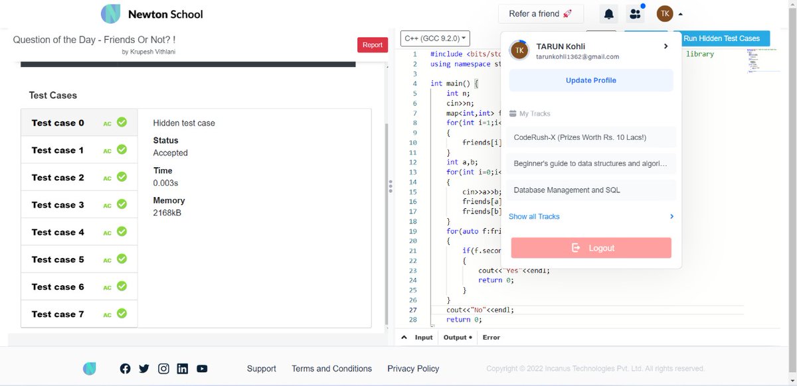This screenshot has height=386, width=797.
Task: Open the YouTube icon in the footer
Action: tap(202, 368)
